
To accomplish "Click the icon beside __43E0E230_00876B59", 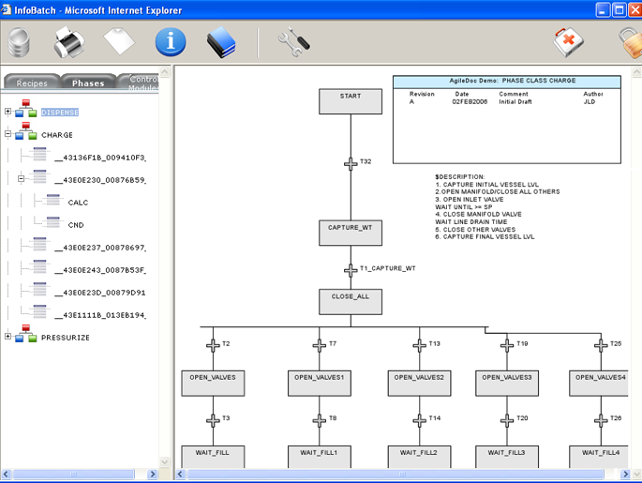I will pyautogui.click(x=39, y=177).
